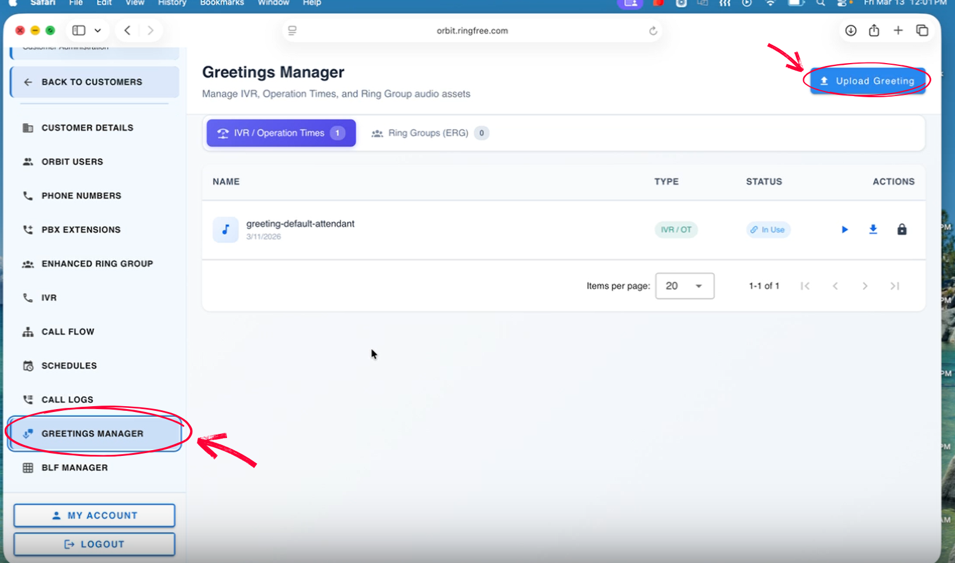Expand the sidebar options chevron in Safari
Image resolution: width=955 pixels, height=563 pixels.
click(98, 31)
